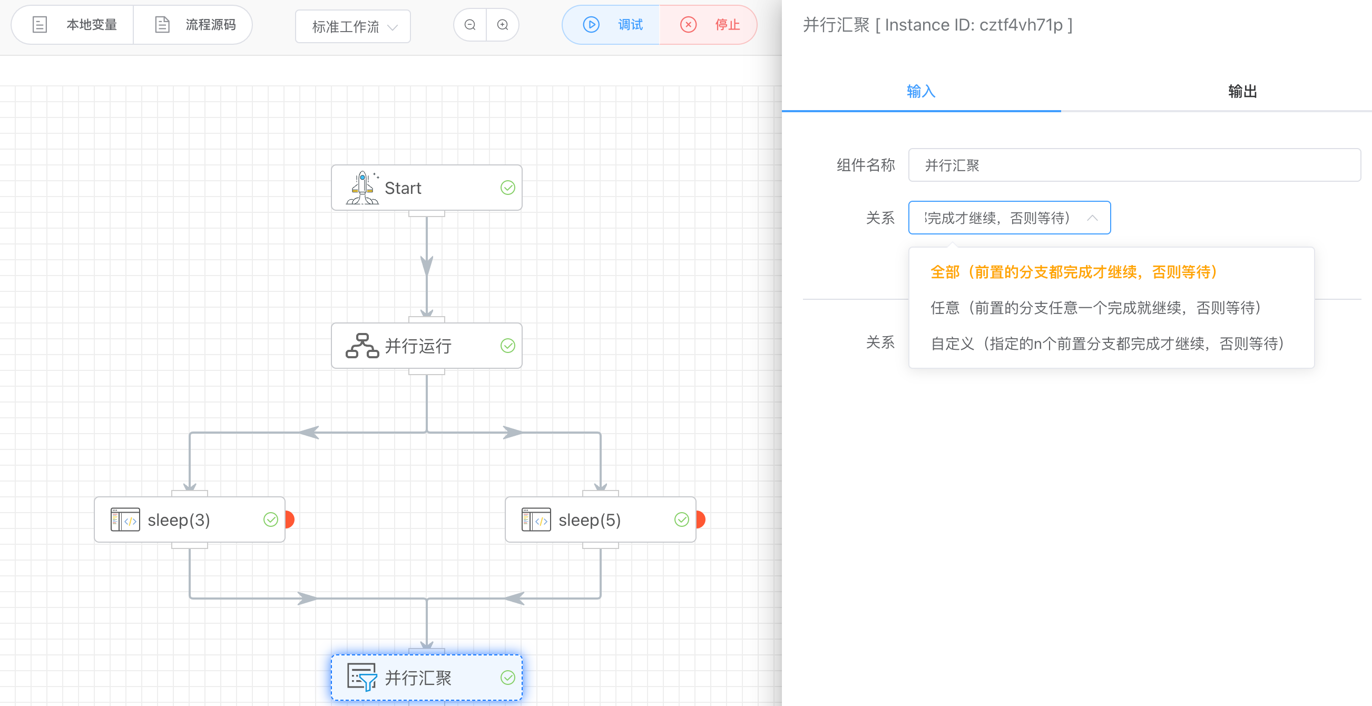This screenshot has height=706, width=1372.
Task: Click the sleep(3) code window icon
Action: (x=125, y=519)
